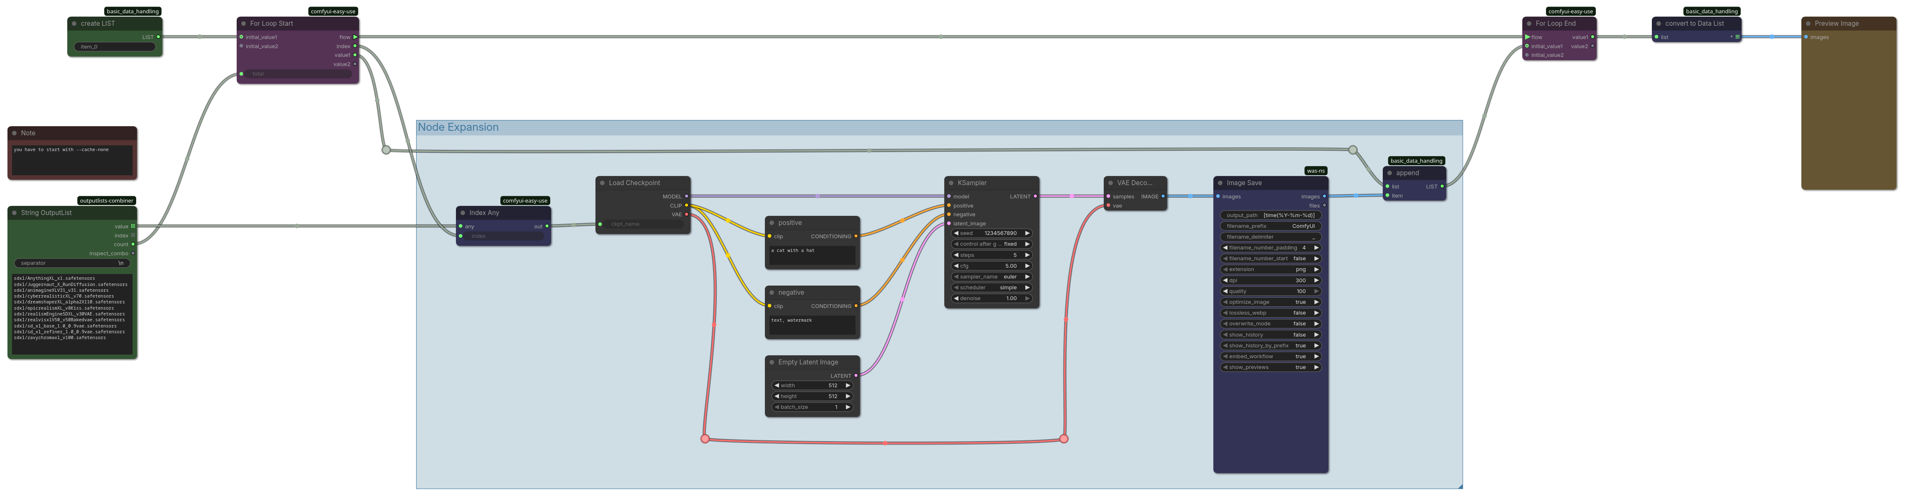This screenshot has height=496, width=1906.
Task: Edit the filename_prefix field
Action: (1270, 226)
